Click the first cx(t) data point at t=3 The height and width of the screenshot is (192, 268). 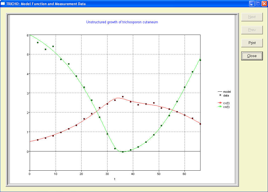pos(38,140)
